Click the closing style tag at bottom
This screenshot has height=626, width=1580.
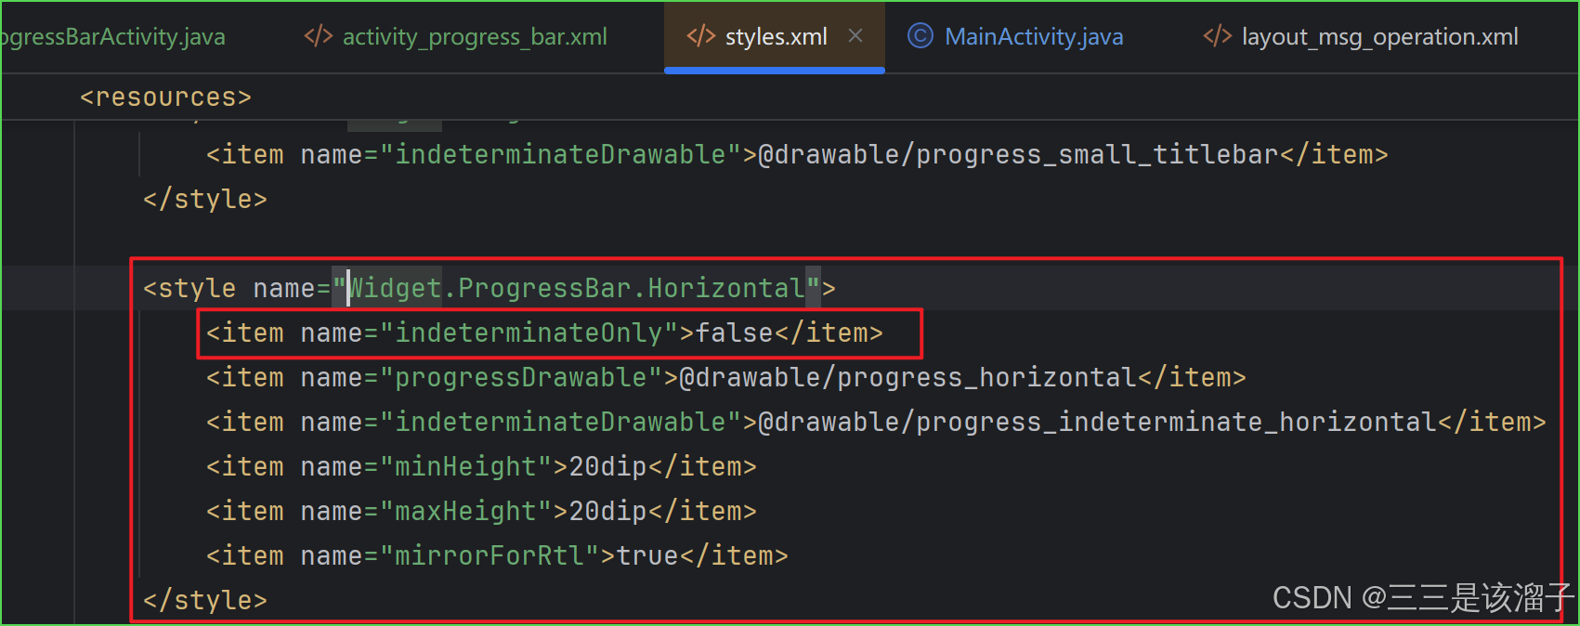pyautogui.click(x=205, y=601)
